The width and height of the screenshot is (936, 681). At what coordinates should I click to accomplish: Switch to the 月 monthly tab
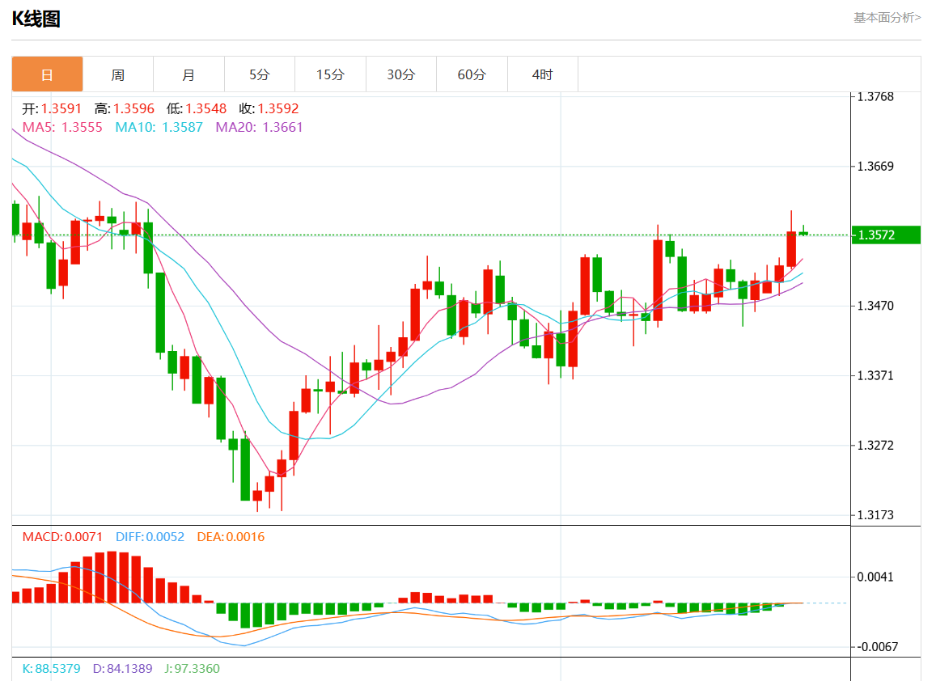point(188,74)
